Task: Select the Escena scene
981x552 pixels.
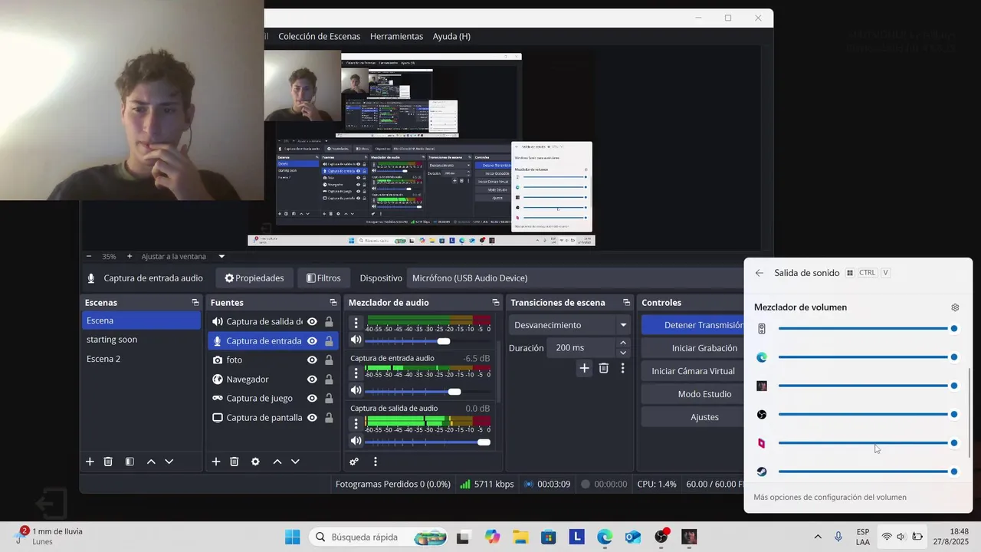Action: coord(141,320)
